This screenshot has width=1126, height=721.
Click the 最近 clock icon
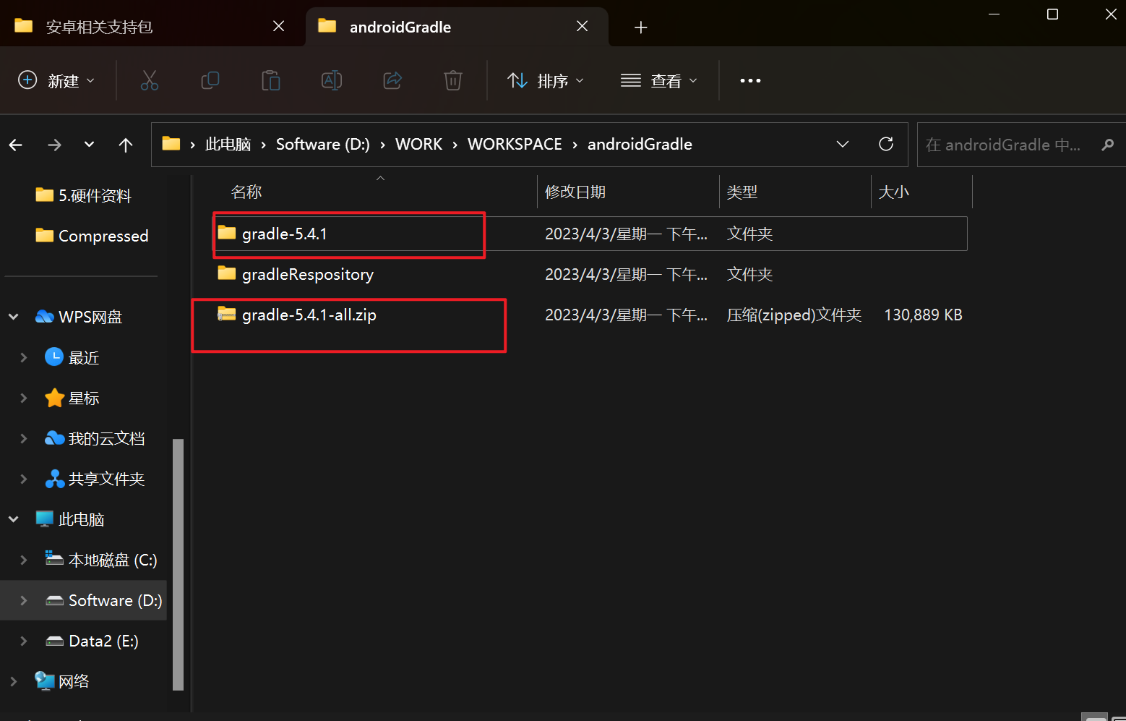pos(54,357)
